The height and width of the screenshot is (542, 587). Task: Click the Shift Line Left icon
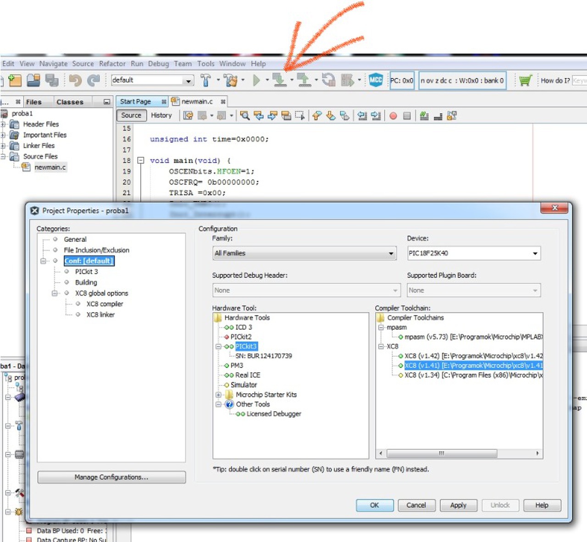(362, 116)
